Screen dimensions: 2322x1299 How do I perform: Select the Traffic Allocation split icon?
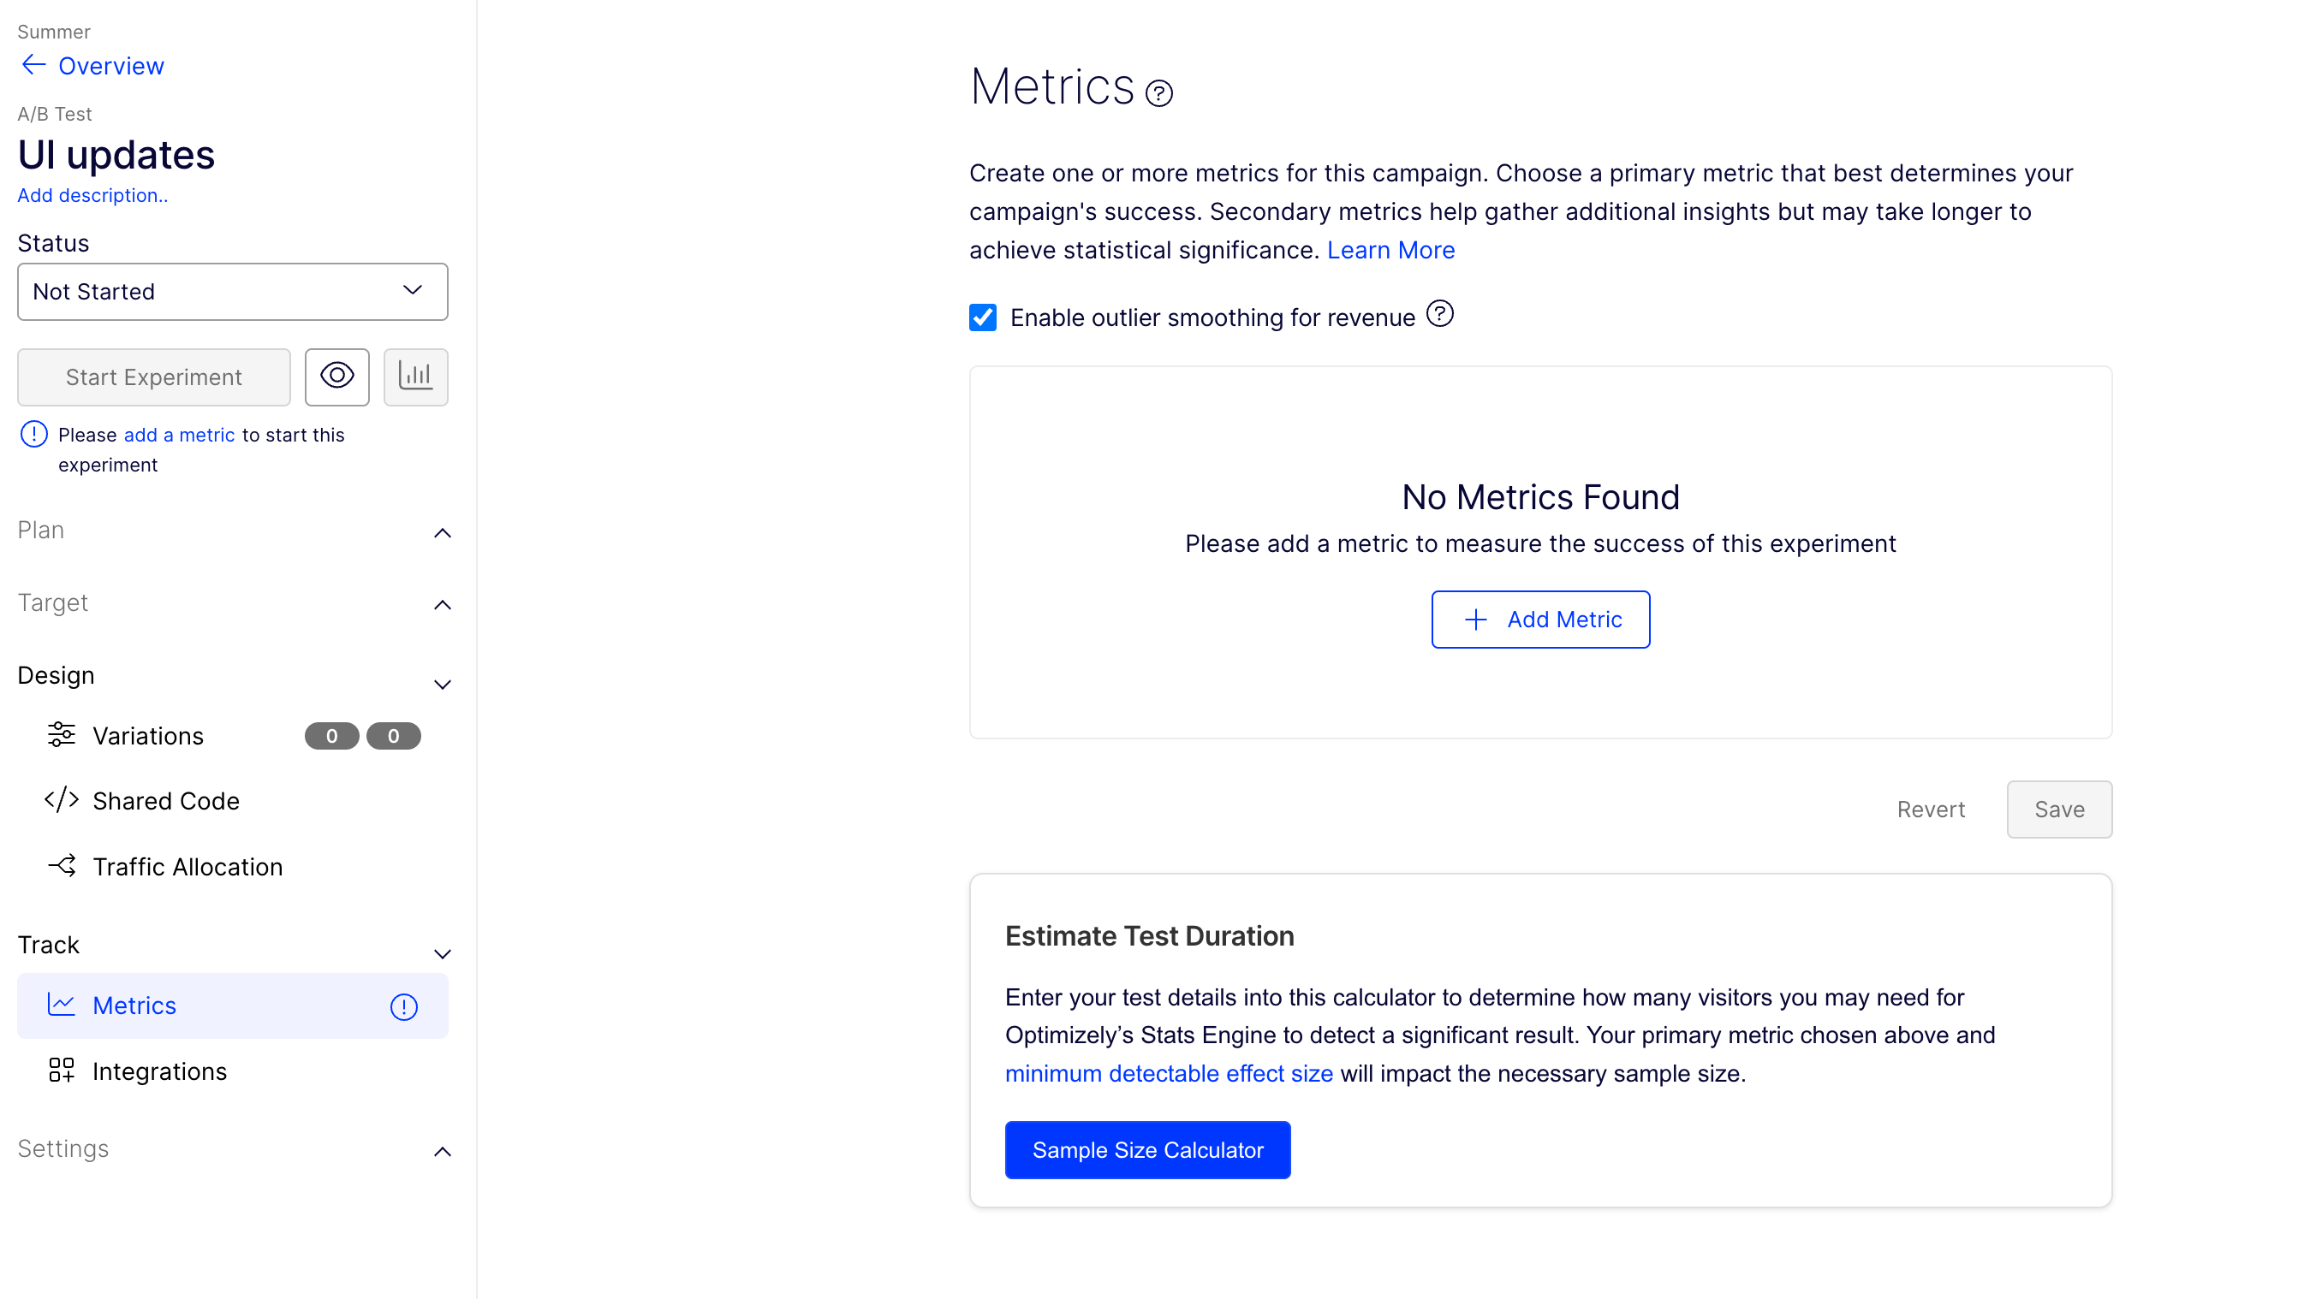click(62, 866)
